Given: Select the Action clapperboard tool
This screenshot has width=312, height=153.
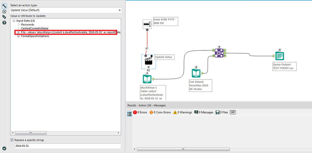Looking at the screenshot, I should pos(148,60).
